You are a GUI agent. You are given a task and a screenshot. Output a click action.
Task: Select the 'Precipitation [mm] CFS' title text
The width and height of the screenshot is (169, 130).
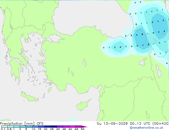[22, 124]
